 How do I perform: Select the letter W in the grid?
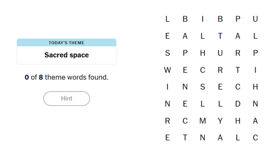click(x=168, y=70)
